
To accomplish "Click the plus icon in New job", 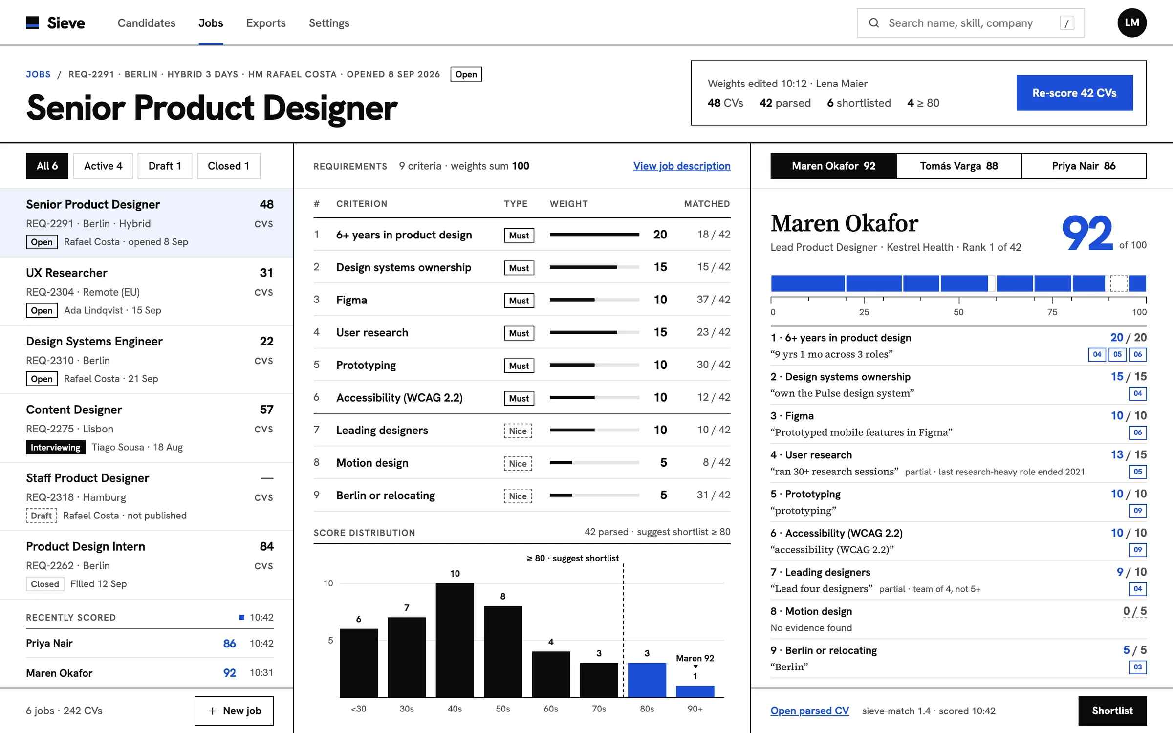I will (212, 711).
